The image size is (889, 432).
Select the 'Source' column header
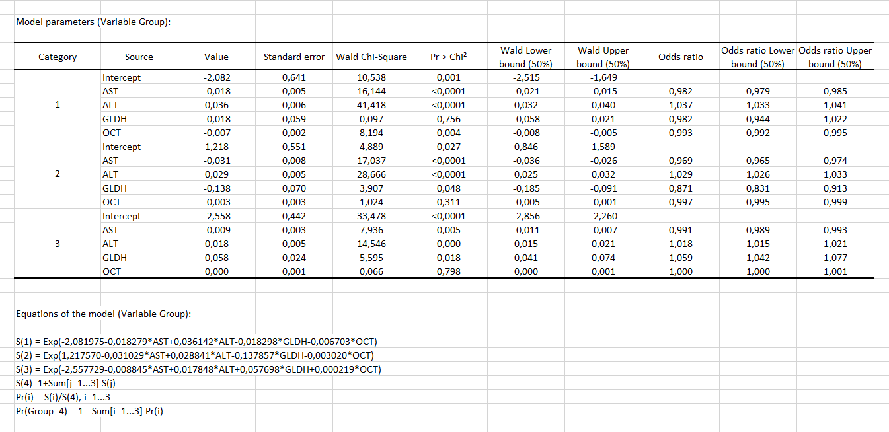pyautogui.click(x=139, y=57)
